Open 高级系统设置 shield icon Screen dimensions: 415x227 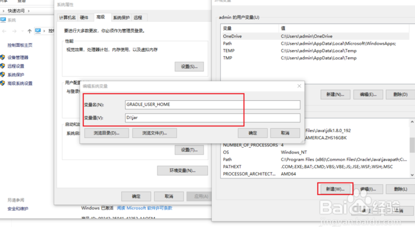pos(3,83)
